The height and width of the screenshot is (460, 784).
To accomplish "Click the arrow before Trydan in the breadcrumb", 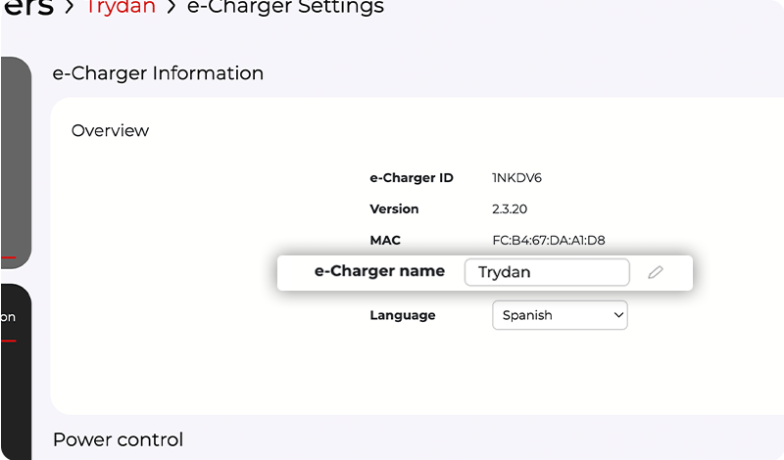I will pos(70,8).
